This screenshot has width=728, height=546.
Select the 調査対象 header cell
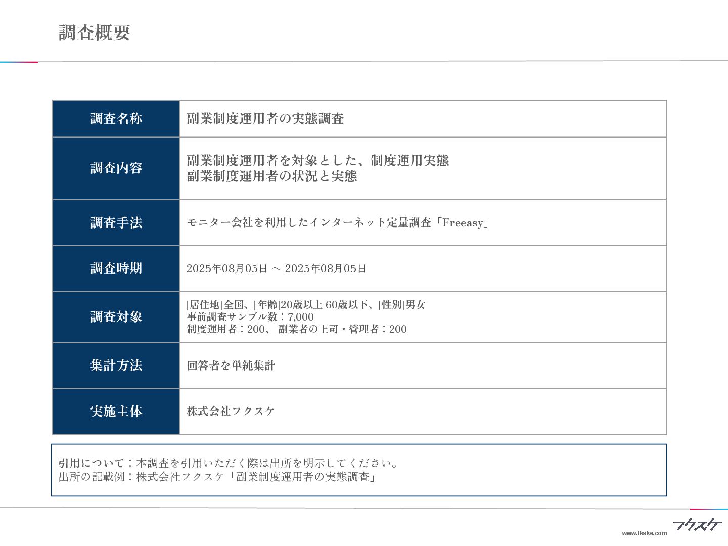pyautogui.click(x=116, y=317)
